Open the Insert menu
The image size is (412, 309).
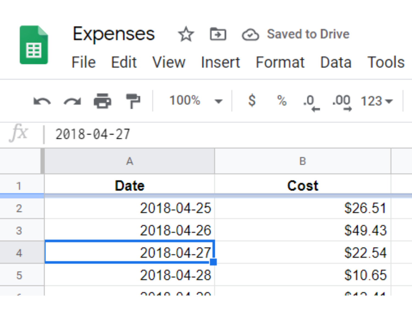[x=221, y=62]
